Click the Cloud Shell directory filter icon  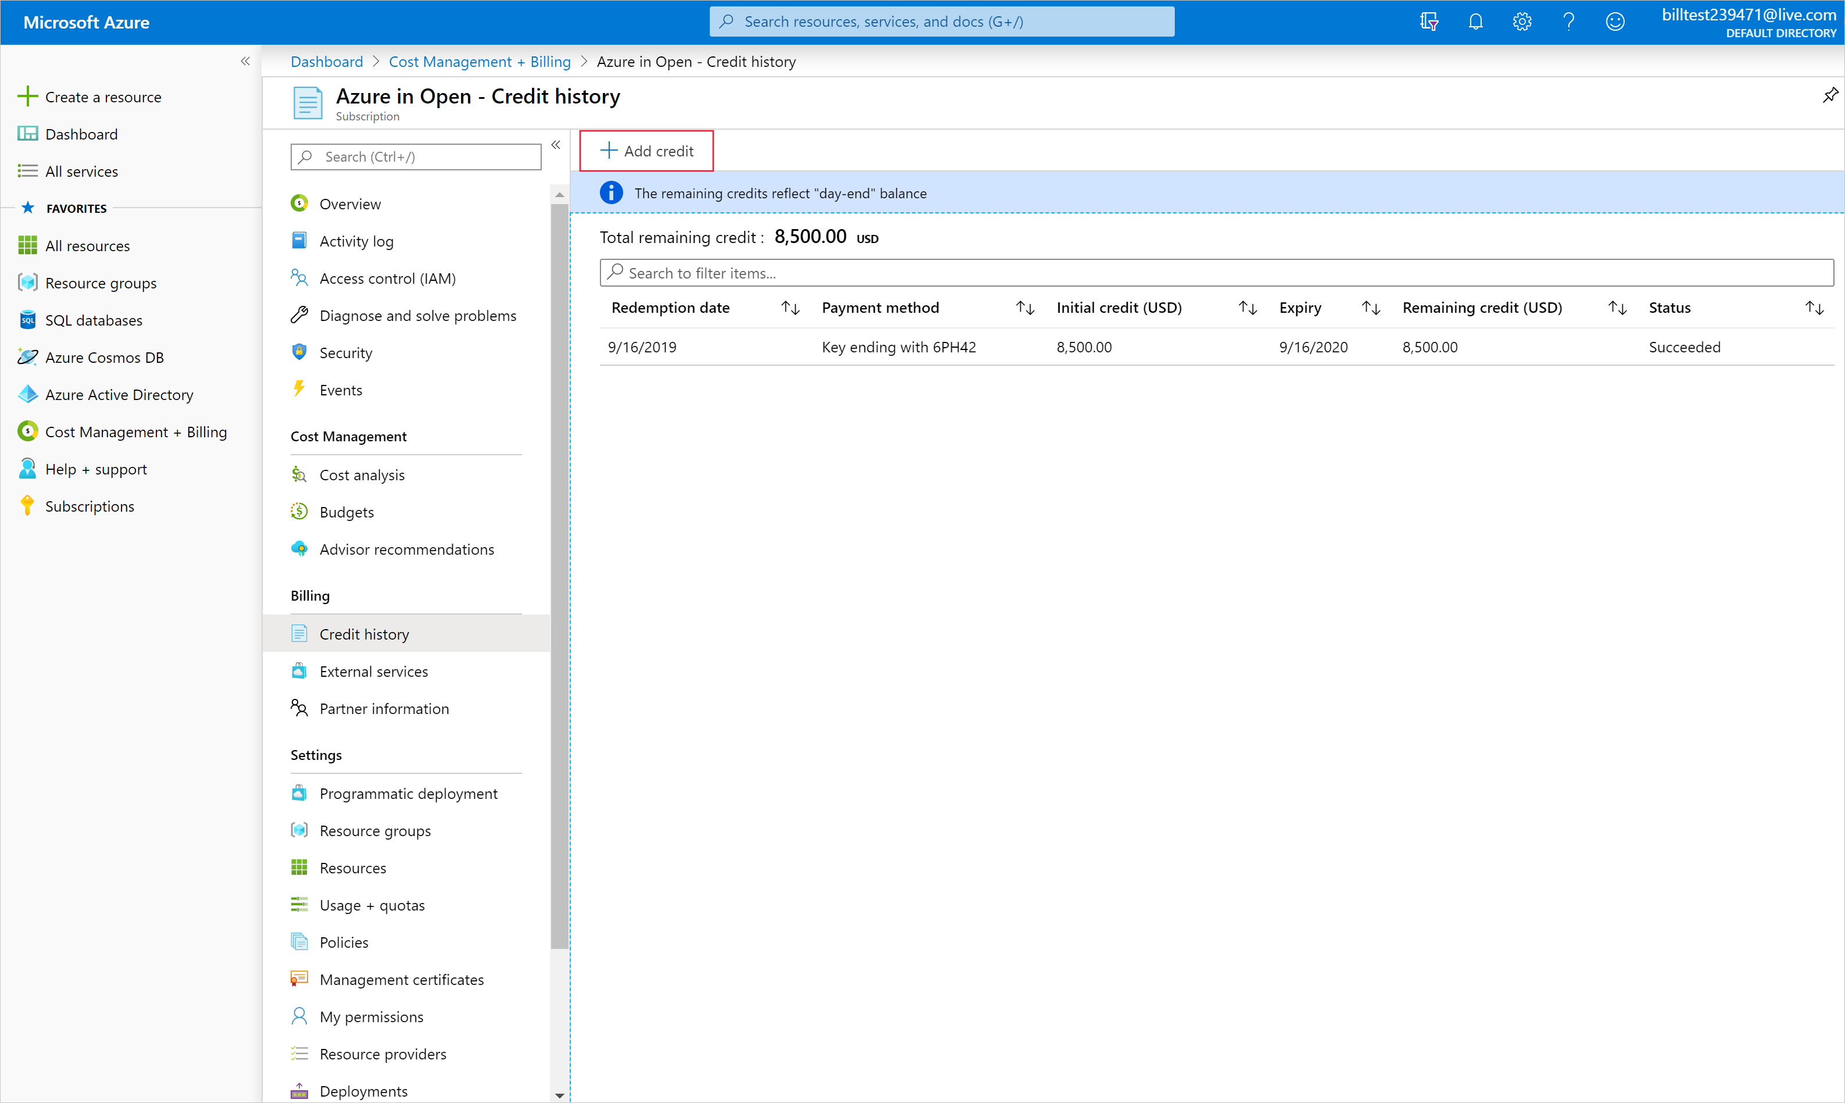tap(1428, 22)
